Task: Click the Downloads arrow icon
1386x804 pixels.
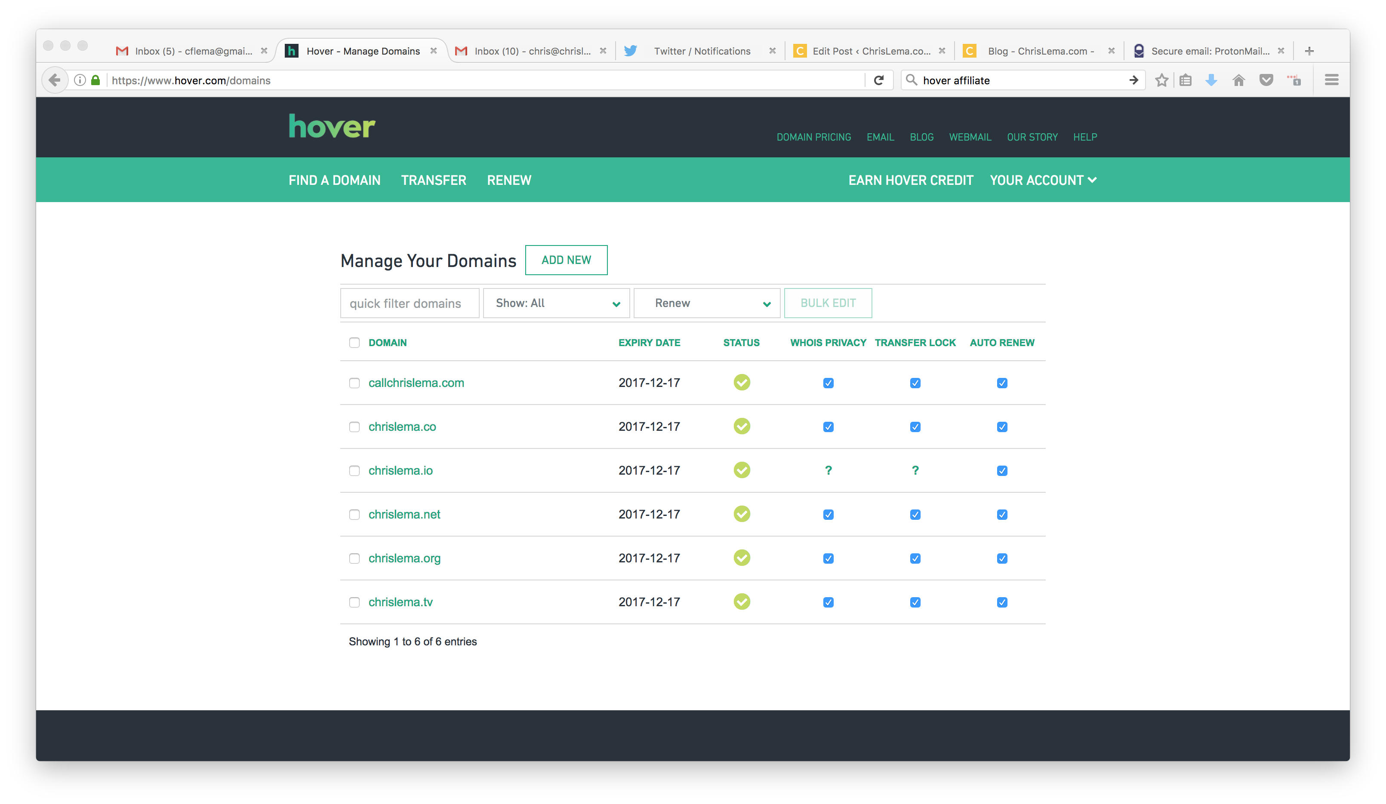Action: point(1210,80)
